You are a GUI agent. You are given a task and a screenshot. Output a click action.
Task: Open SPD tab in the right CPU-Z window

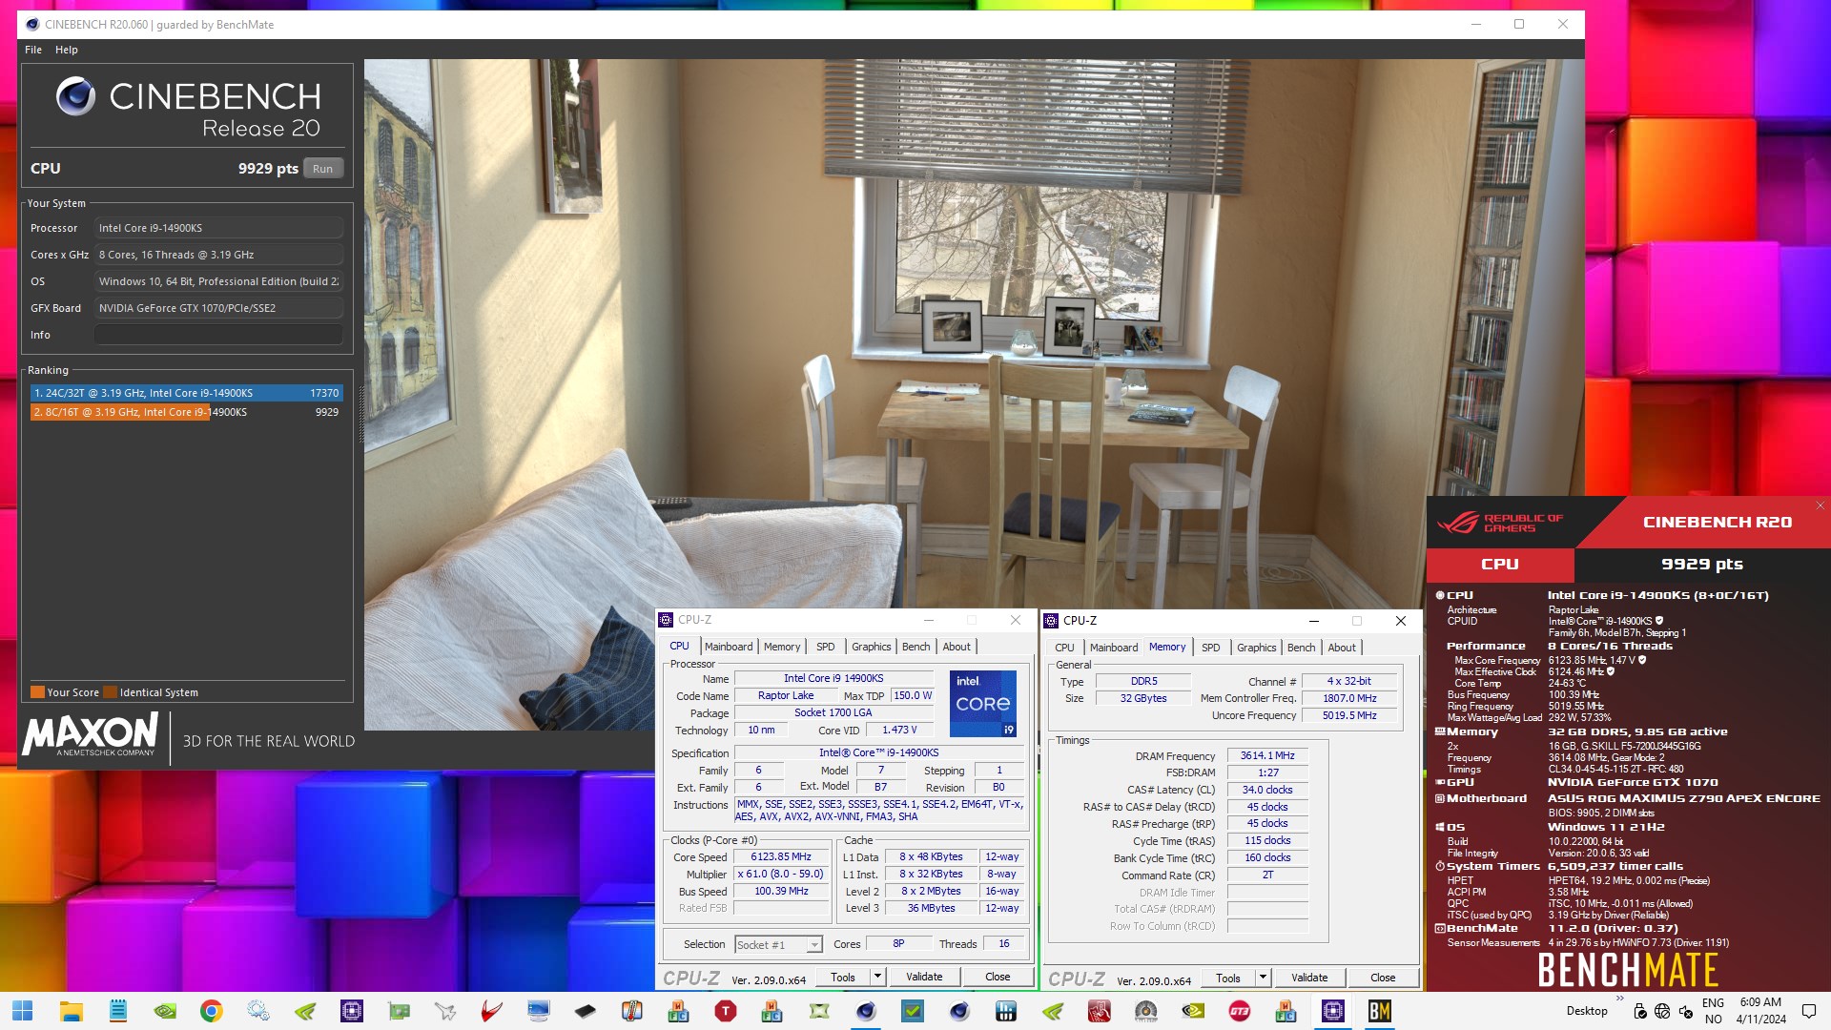(1211, 648)
